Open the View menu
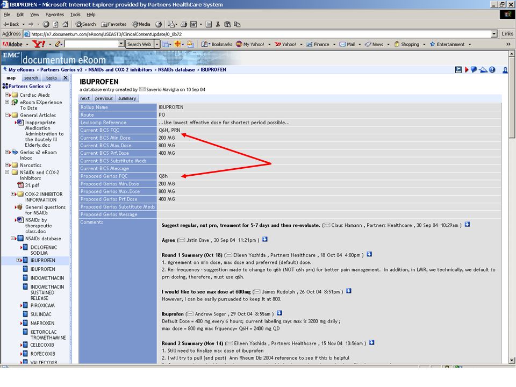This screenshot has width=516, height=387. coord(34,15)
